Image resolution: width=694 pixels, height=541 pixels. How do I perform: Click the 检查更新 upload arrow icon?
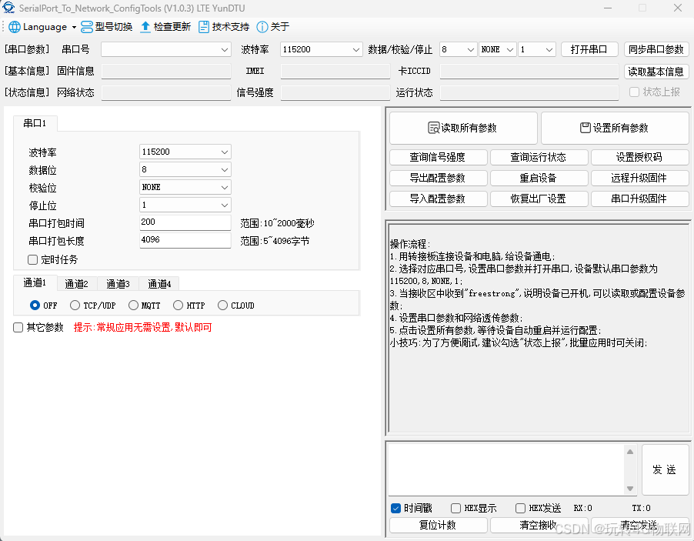point(145,27)
